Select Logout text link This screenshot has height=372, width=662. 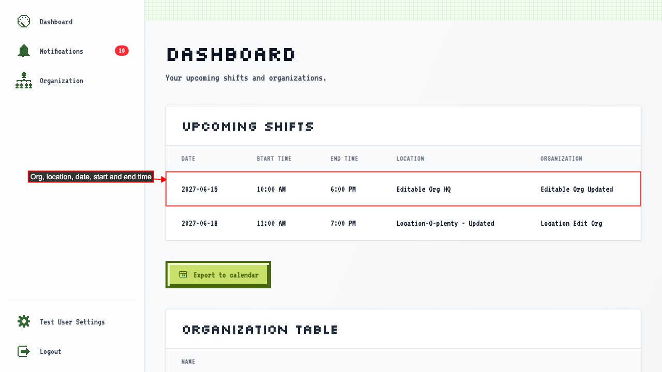[51, 351]
